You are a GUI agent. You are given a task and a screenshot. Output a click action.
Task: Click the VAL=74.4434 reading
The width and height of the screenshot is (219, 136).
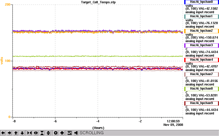[x=208, y=52]
